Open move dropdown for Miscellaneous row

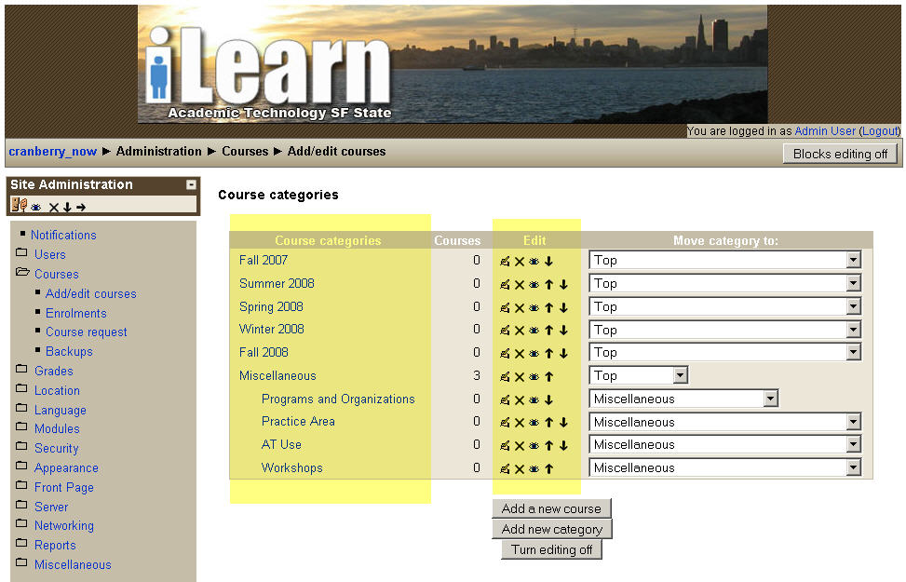point(639,375)
